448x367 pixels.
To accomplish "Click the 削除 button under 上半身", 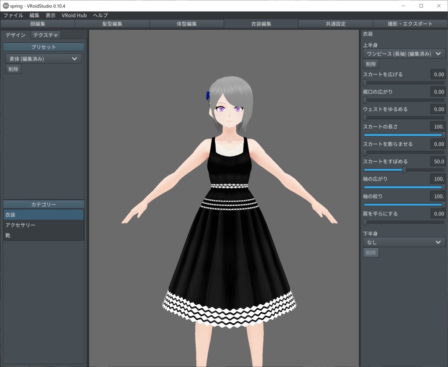I will pyautogui.click(x=371, y=64).
